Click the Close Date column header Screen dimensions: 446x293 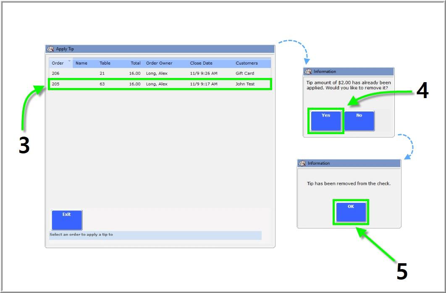click(201, 63)
